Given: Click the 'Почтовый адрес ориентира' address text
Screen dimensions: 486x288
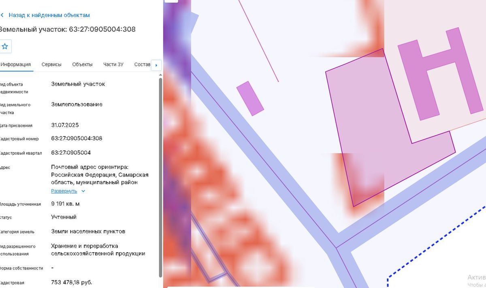Looking at the screenshot, I should pos(100,174).
